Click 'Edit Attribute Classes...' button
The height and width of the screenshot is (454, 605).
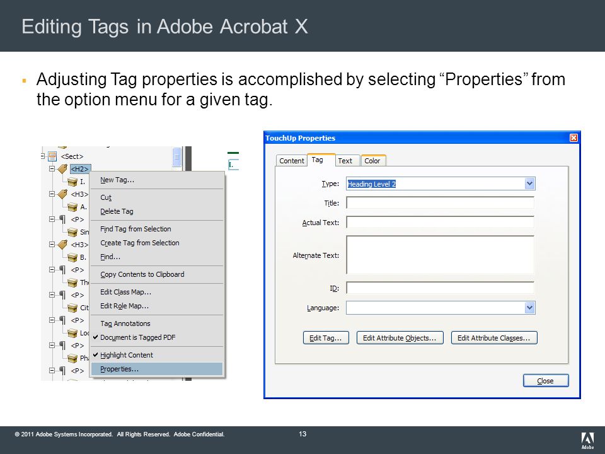pos(494,338)
